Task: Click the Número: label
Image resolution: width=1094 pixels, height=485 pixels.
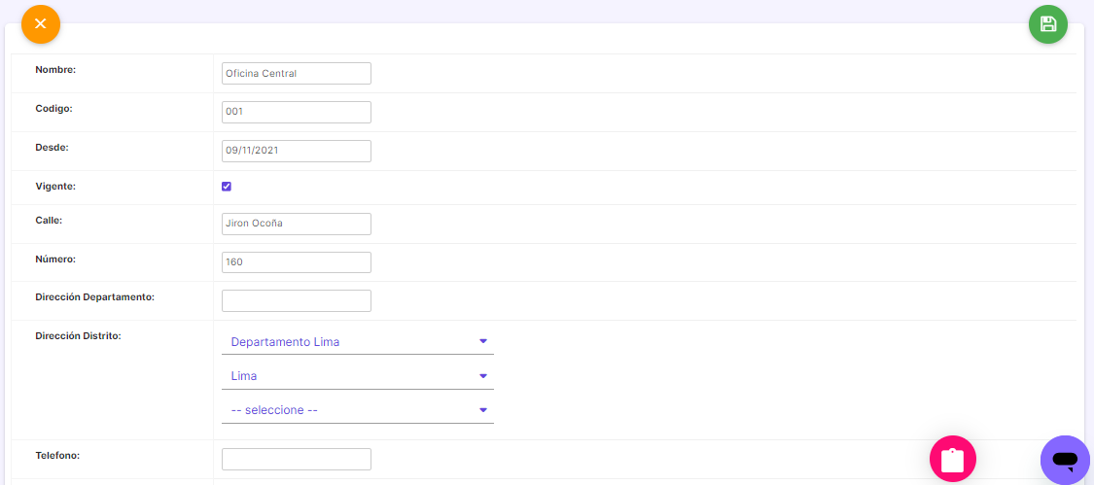Action: coord(55,259)
